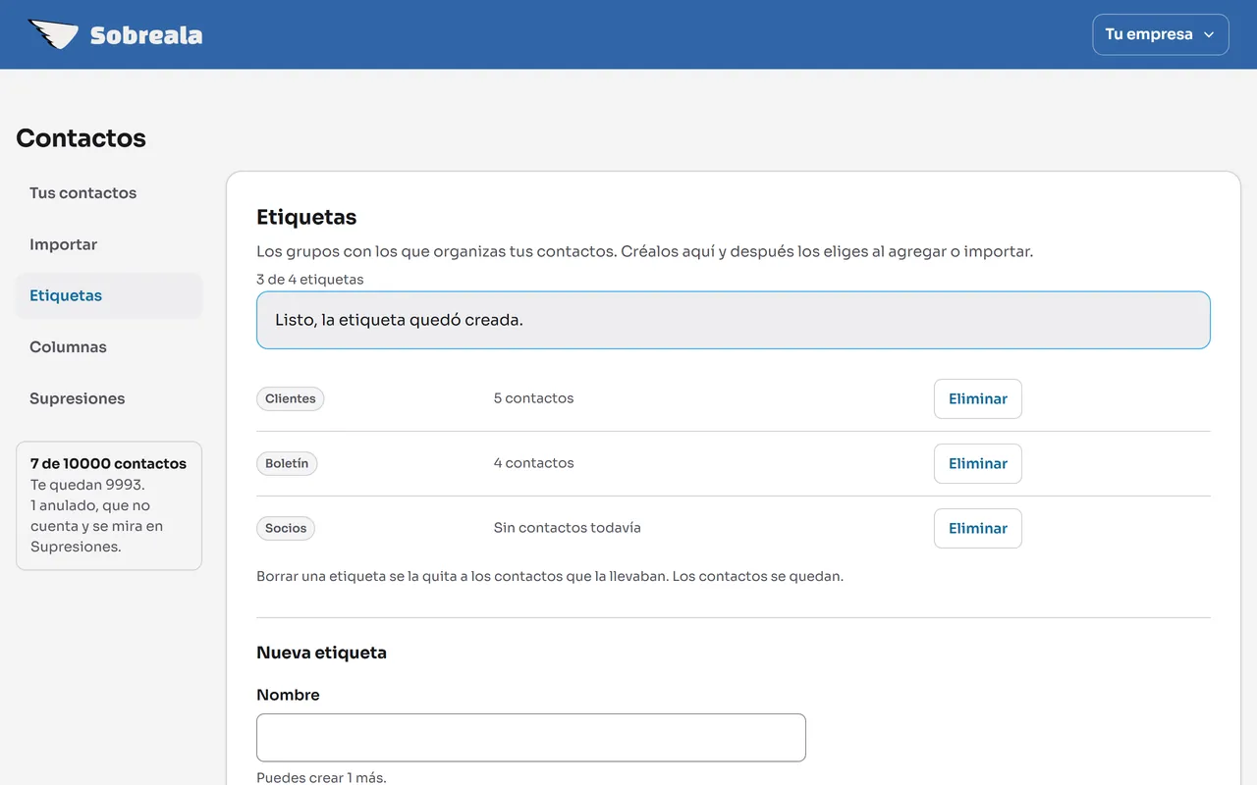
Task: Click the '4 contactos' count
Action: pos(533,463)
